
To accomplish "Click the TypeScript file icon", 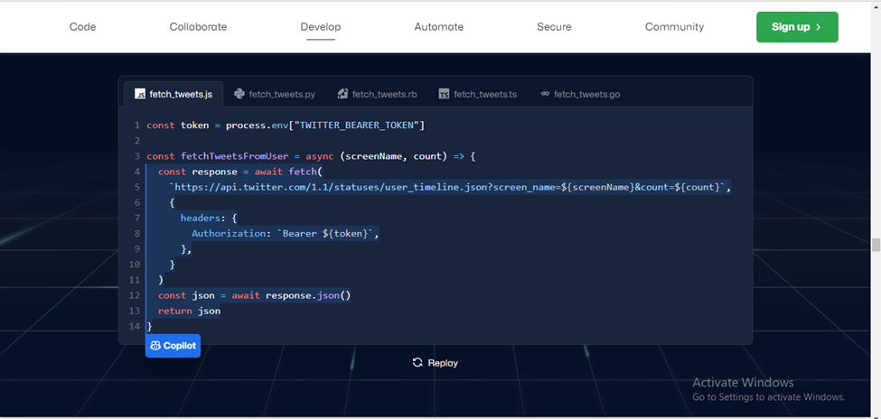I will coord(444,94).
